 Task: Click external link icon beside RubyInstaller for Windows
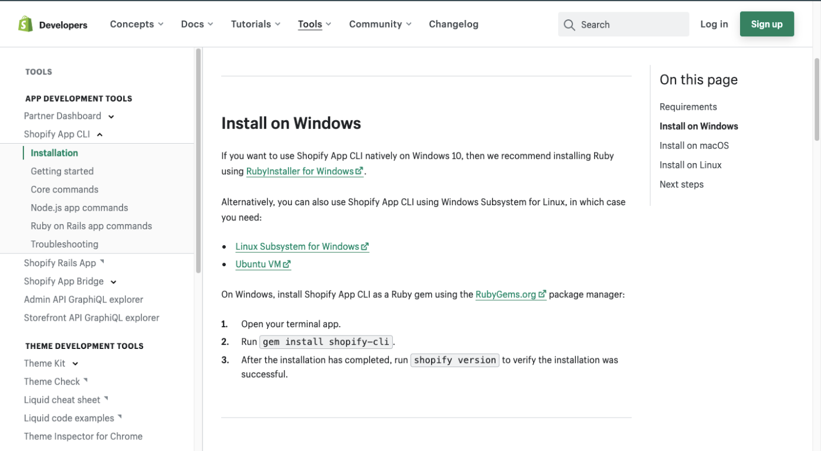tap(359, 171)
